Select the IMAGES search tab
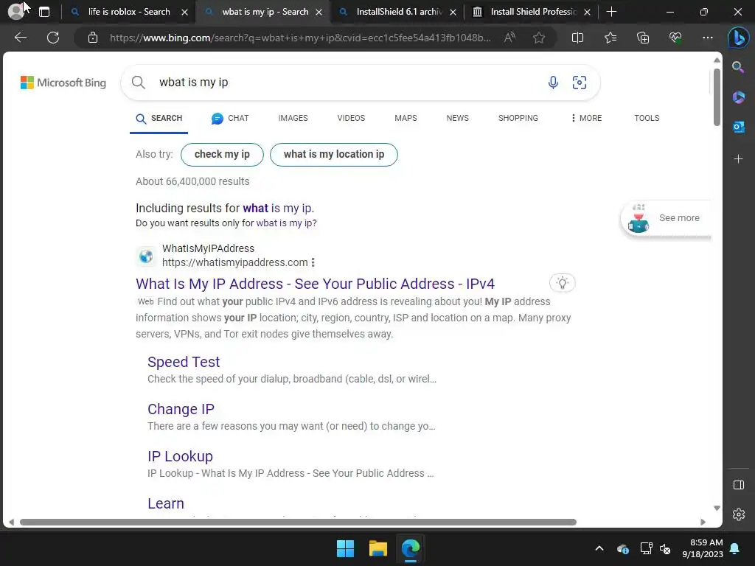 pos(293,118)
